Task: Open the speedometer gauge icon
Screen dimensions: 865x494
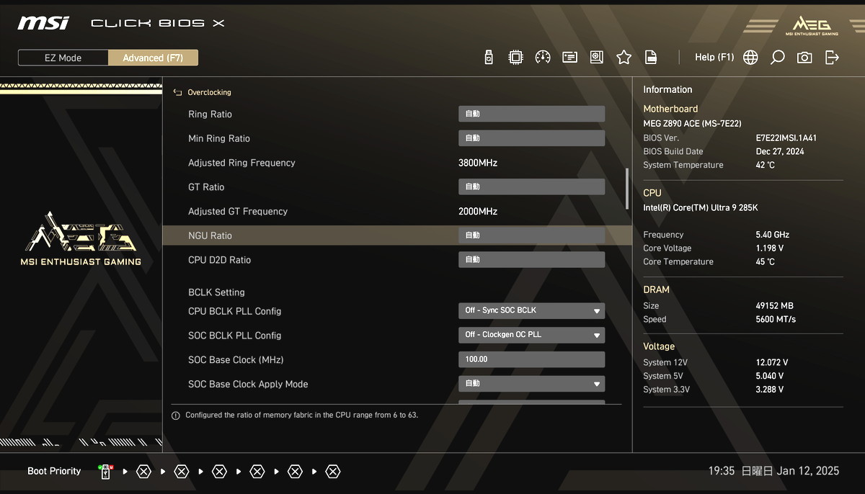Action: click(543, 58)
